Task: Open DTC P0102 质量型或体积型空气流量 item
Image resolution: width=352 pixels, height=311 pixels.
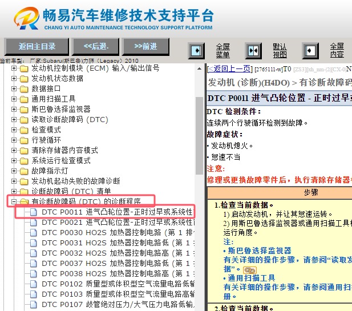Action: click(118, 284)
